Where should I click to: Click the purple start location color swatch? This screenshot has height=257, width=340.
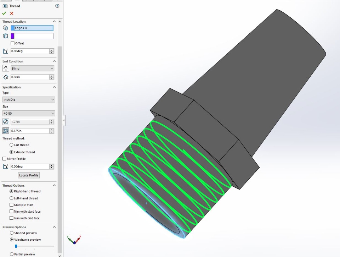[12, 36]
